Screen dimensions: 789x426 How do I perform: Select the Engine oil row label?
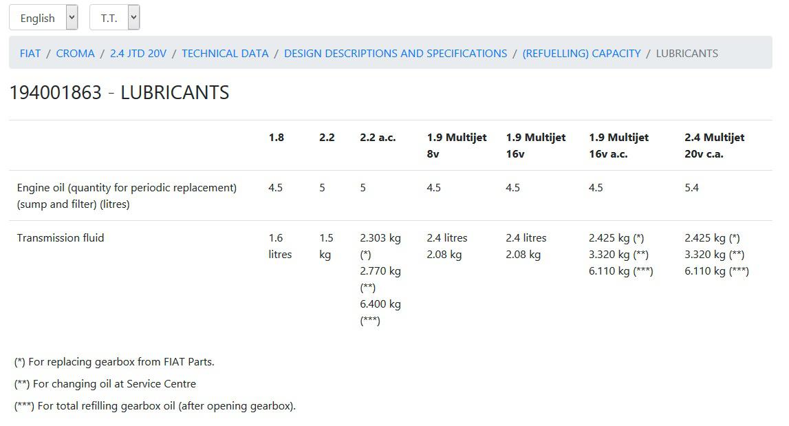[x=127, y=196]
